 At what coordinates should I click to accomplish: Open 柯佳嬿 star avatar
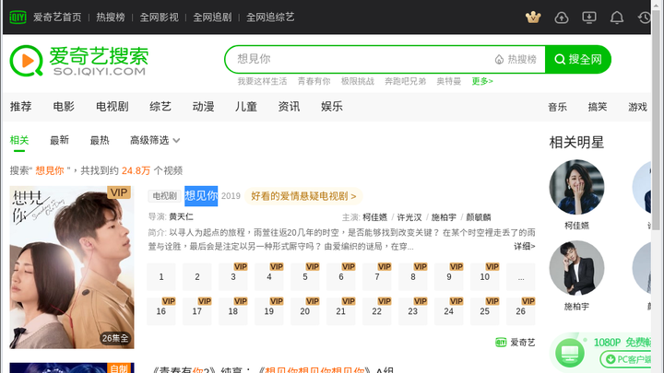576,187
